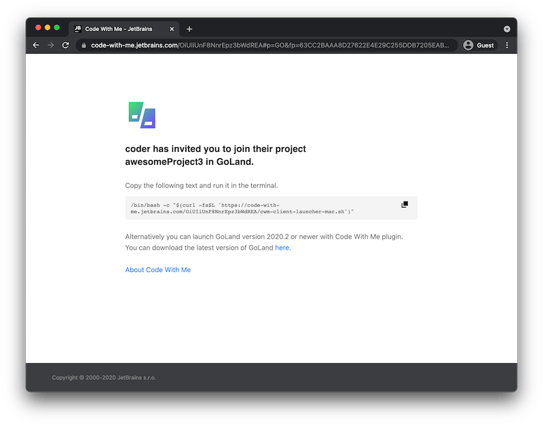Click the JB favicon on the tab
543x426 pixels.
pyautogui.click(x=78, y=28)
